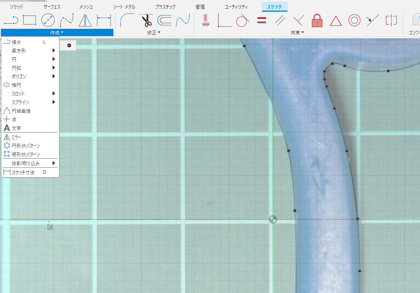Select the Equal constraint icon
The height and width of the screenshot is (293, 420).
point(261,20)
